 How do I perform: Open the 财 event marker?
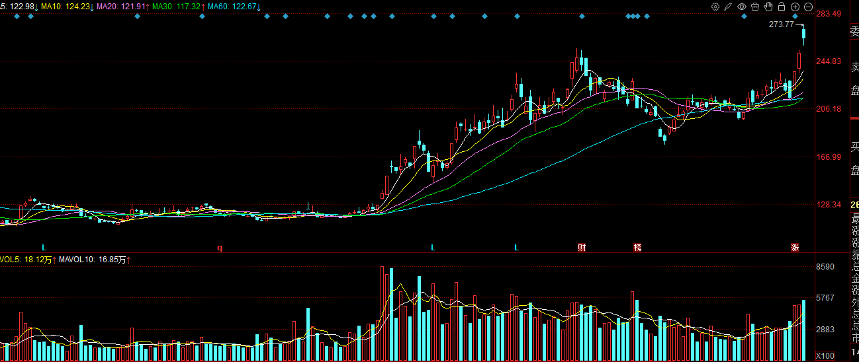(x=582, y=248)
